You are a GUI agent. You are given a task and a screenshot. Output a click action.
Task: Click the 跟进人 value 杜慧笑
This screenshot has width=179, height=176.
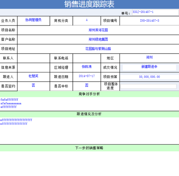(33, 76)
